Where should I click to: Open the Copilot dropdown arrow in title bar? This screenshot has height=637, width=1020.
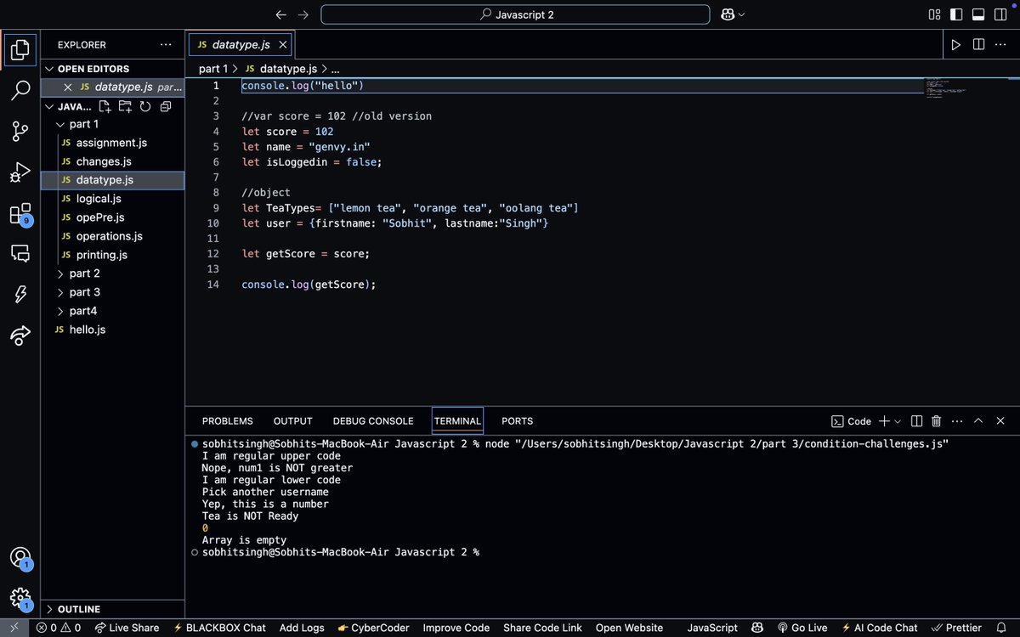[741, 14]
